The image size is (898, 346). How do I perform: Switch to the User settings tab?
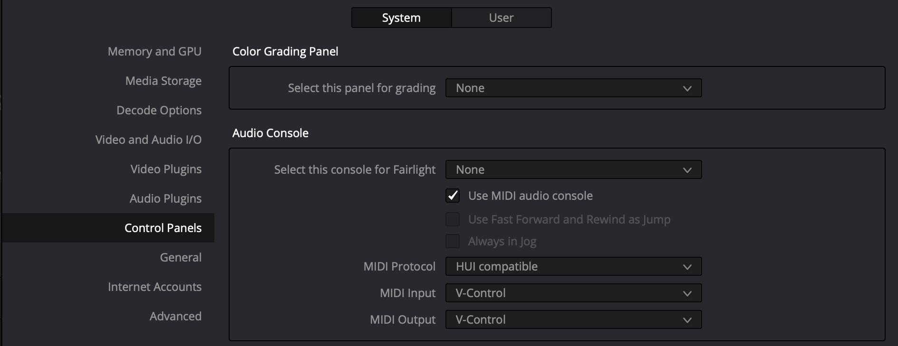point(501,18)
